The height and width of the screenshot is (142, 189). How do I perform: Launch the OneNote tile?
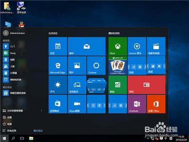click(137, 104)
